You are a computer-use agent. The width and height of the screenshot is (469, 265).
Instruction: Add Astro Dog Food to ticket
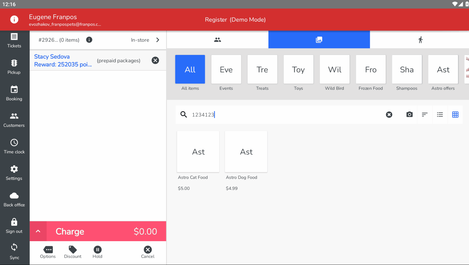[x=246, y=152]
